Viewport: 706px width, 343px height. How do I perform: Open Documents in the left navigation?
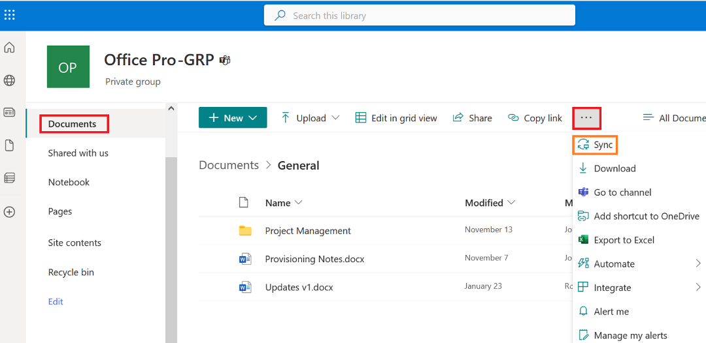point(73,124)
